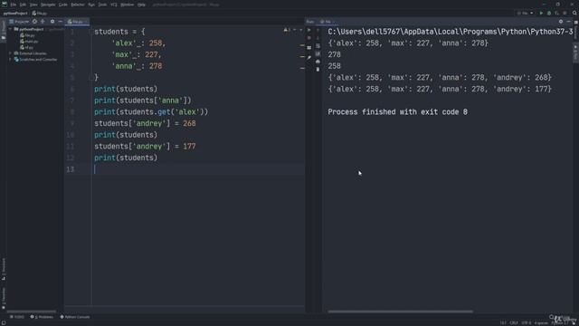Click the tool windows quick-access icon bottom-left

click(x=4, y=322)
